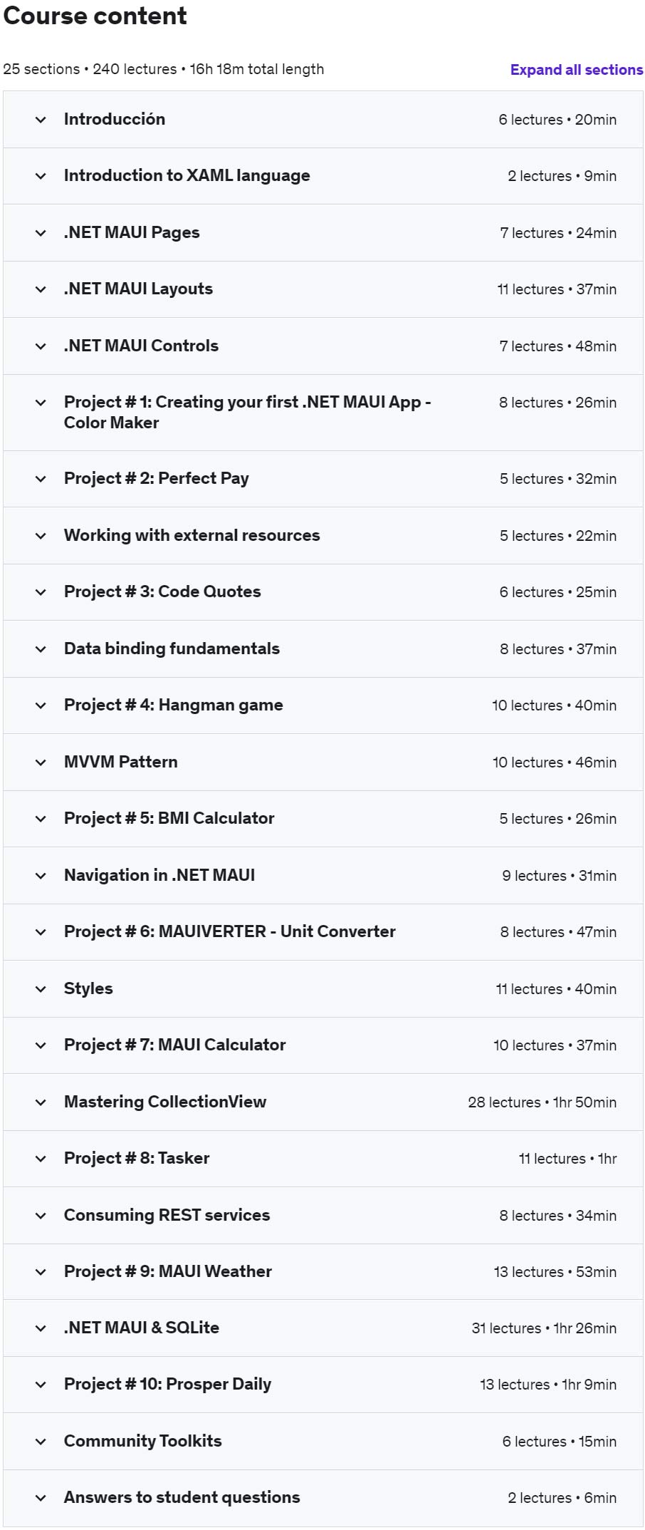Screen dimensions: 645x1530
Task: Open the .NET MAUI Pages chevron
Action: click(x=41, y=233)
